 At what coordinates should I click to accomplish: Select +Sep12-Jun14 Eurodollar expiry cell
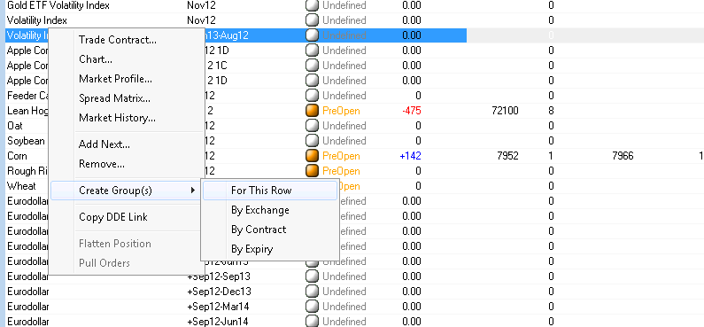pyautogui.click(x=218, y=322)
